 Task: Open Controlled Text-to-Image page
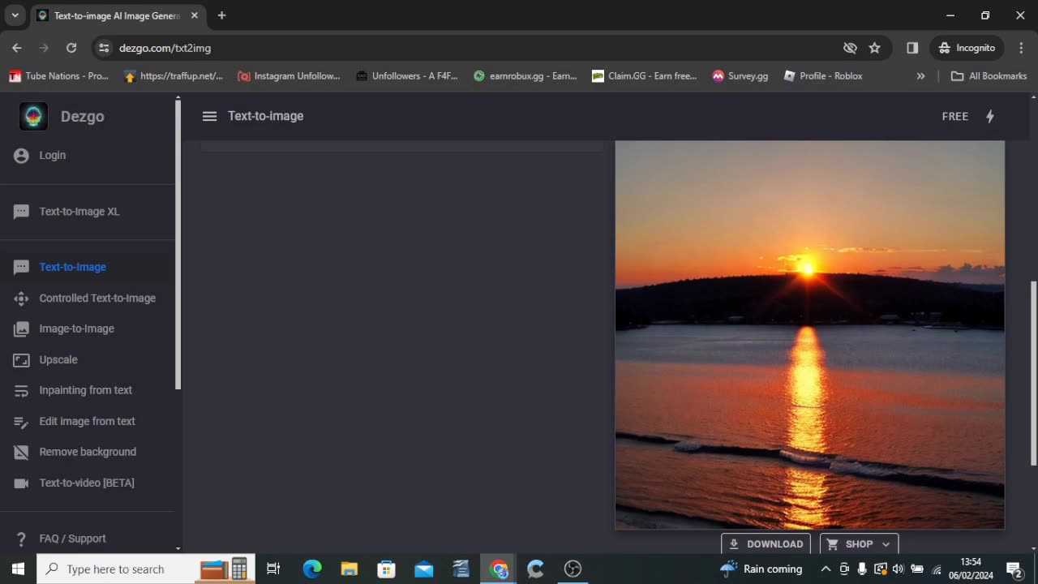(97, 298)
